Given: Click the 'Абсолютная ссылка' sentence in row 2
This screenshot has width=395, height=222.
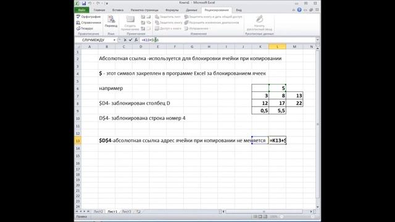Looking at the screenshot, I should (x=190, y=59).
